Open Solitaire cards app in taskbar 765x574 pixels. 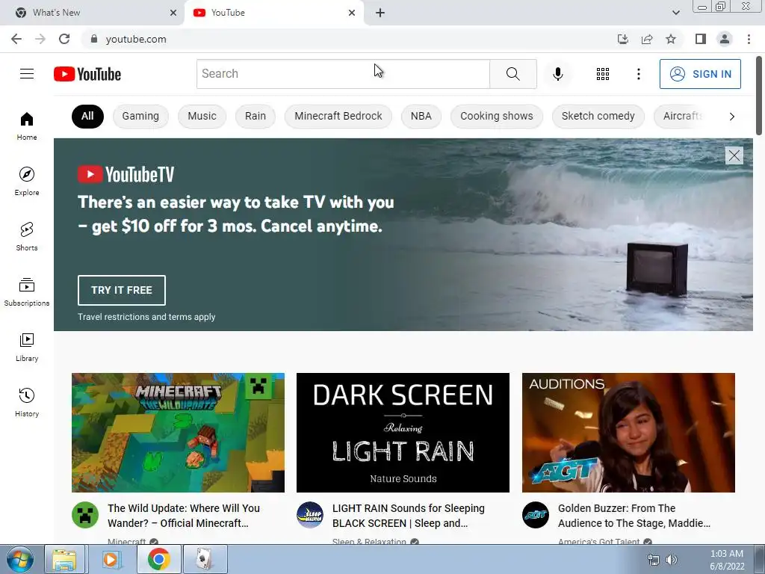coord(205,559)
